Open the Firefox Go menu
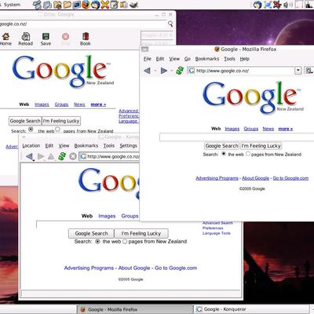This screenshot has width=314, height=314. (188, 59)
